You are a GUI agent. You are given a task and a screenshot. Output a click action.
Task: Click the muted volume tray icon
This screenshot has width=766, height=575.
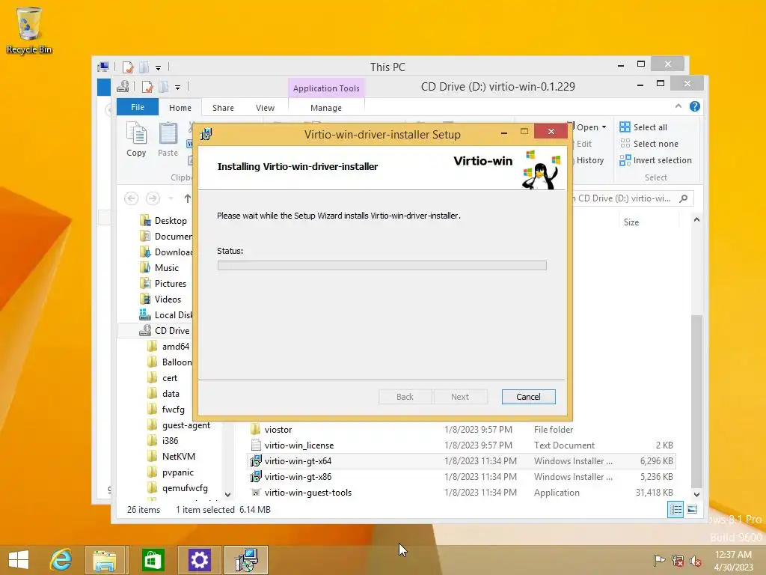click(696, 561)
